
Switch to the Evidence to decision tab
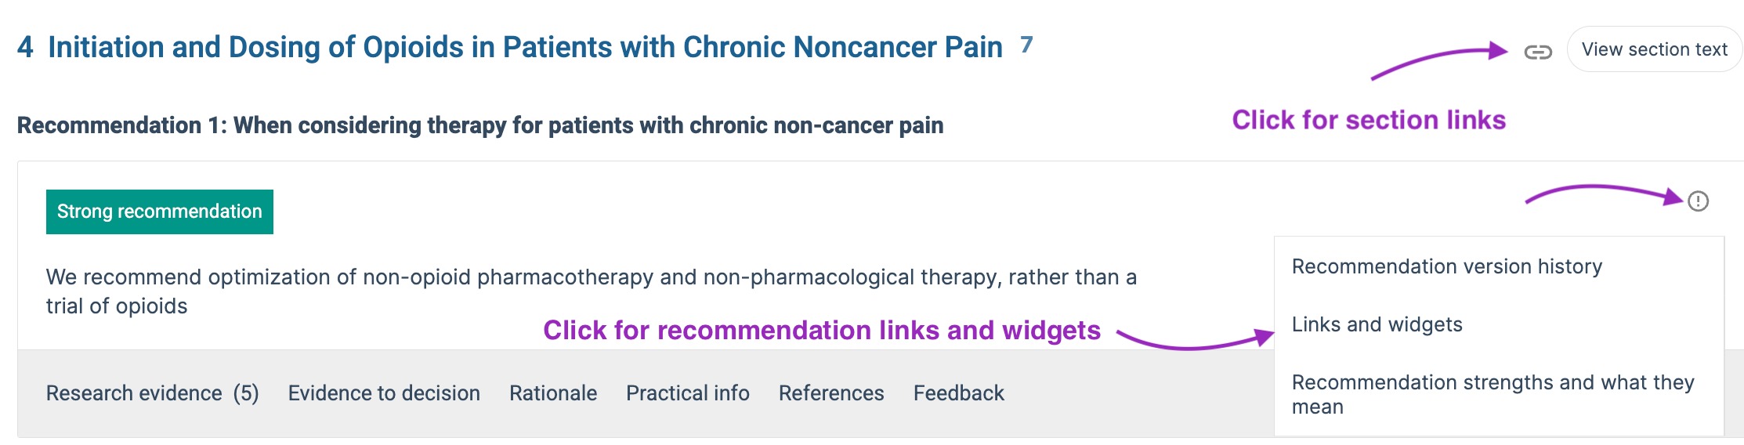[384, 393]
